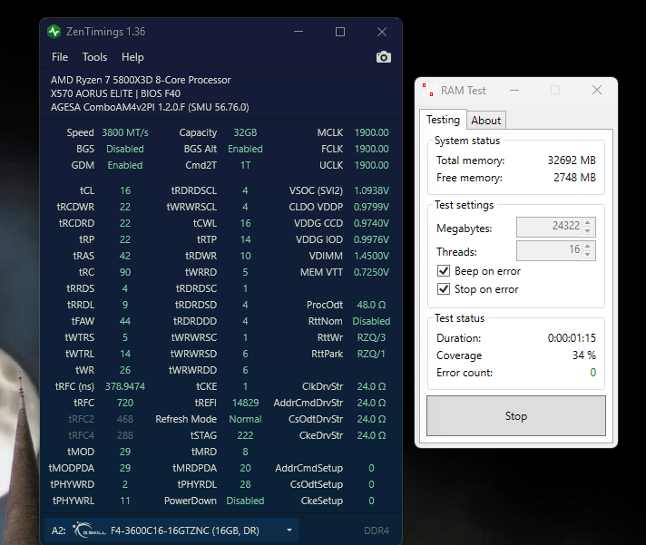Decrease Megabytes with the down stepper arrow
646x545 pixels.
(588, 231)
